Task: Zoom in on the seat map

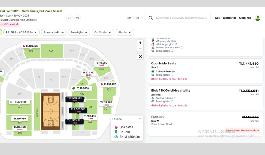Action: (x=140, y=43)
